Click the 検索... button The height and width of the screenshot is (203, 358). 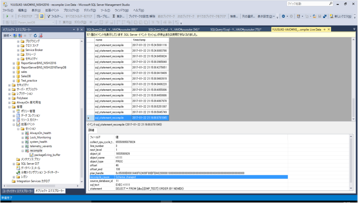pyautogui.click(x=234, y=16)
